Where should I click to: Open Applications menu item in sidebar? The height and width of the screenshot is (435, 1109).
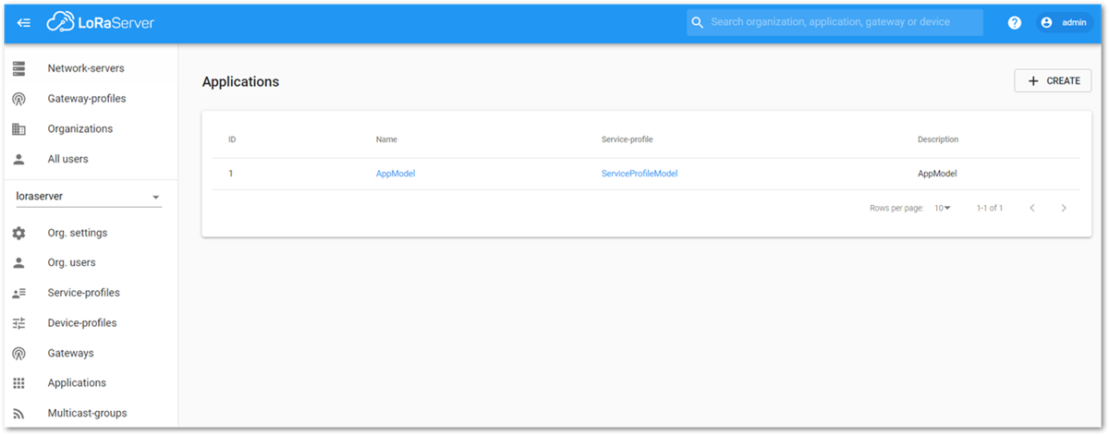pyautogui.click(x=90, y=383)
